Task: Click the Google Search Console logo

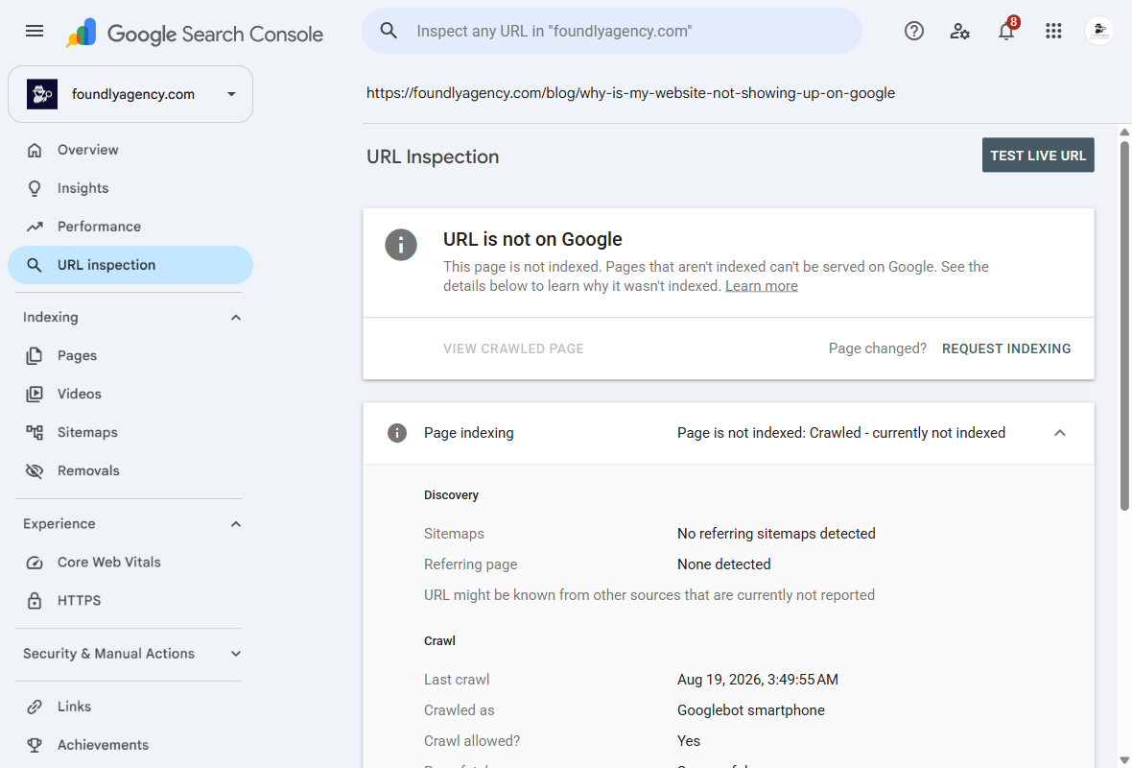Action: pyautogui.click(x=194, y=34)
